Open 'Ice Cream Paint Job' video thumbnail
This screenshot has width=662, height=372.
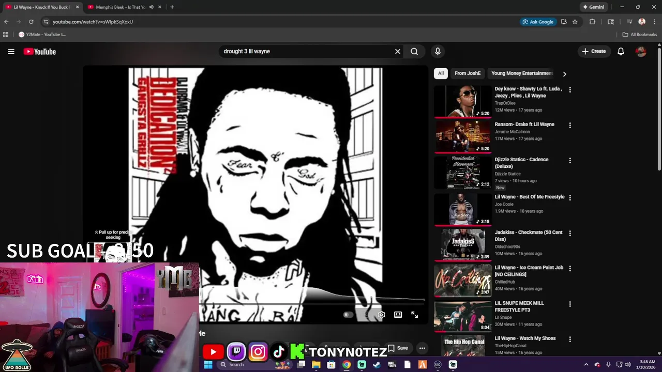tap(463, 280)
